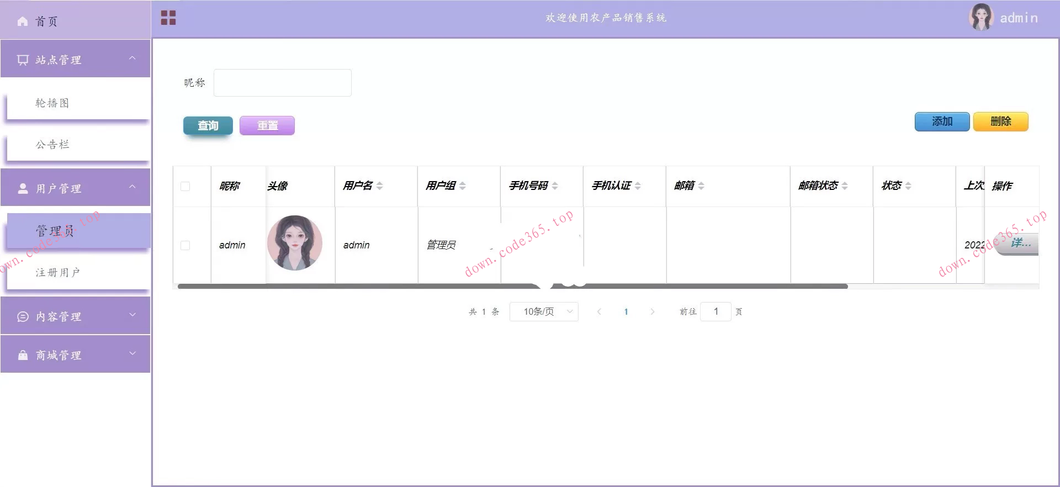Screen dimensions: 1060x487
Task: Click the admin username in top right
Action: coord(1019,18)
